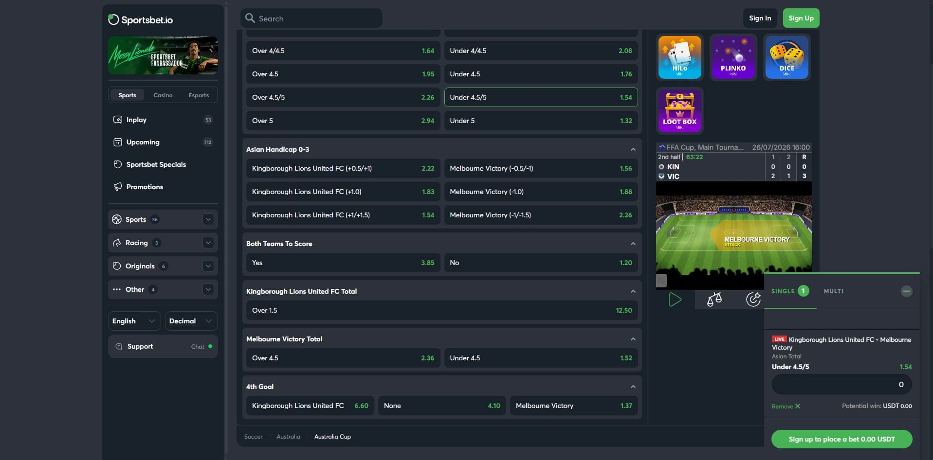Toggle Kingborough Lions United FC (+1.0) selection
Image resolution: width=933 pixels, height=460 pixels.
point(343,192)
